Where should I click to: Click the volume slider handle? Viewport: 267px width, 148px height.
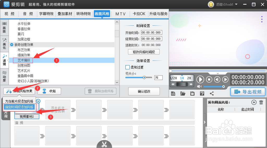click(x=223, y=87)
